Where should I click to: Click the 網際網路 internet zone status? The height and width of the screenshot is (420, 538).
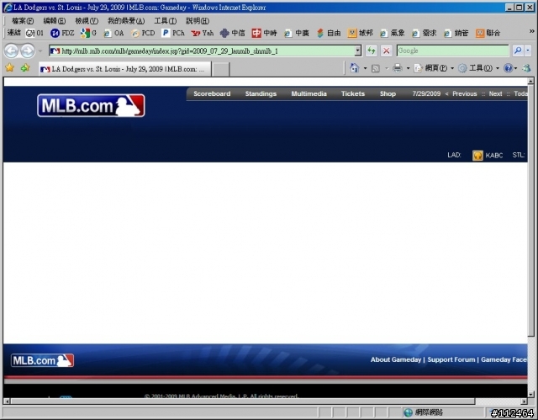pyautogui.click(x=424, y=412)
